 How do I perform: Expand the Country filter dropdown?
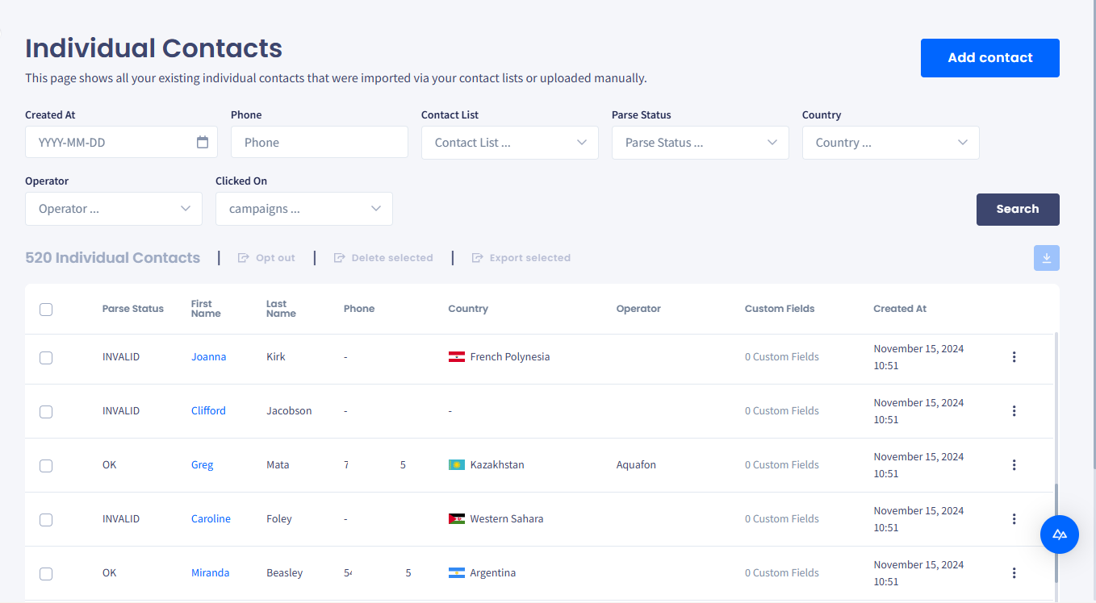(x=891, y=143)
